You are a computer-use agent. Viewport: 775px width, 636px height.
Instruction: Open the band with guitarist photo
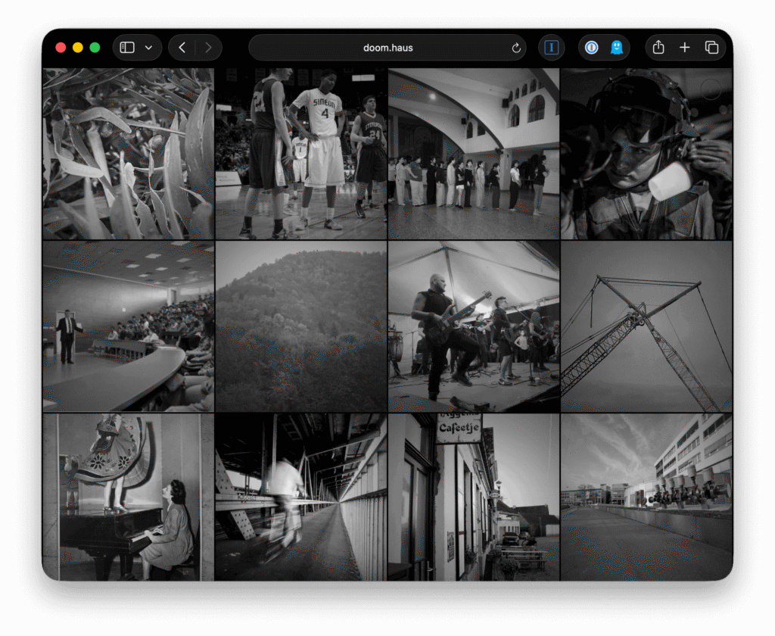[x=474, y=326]
